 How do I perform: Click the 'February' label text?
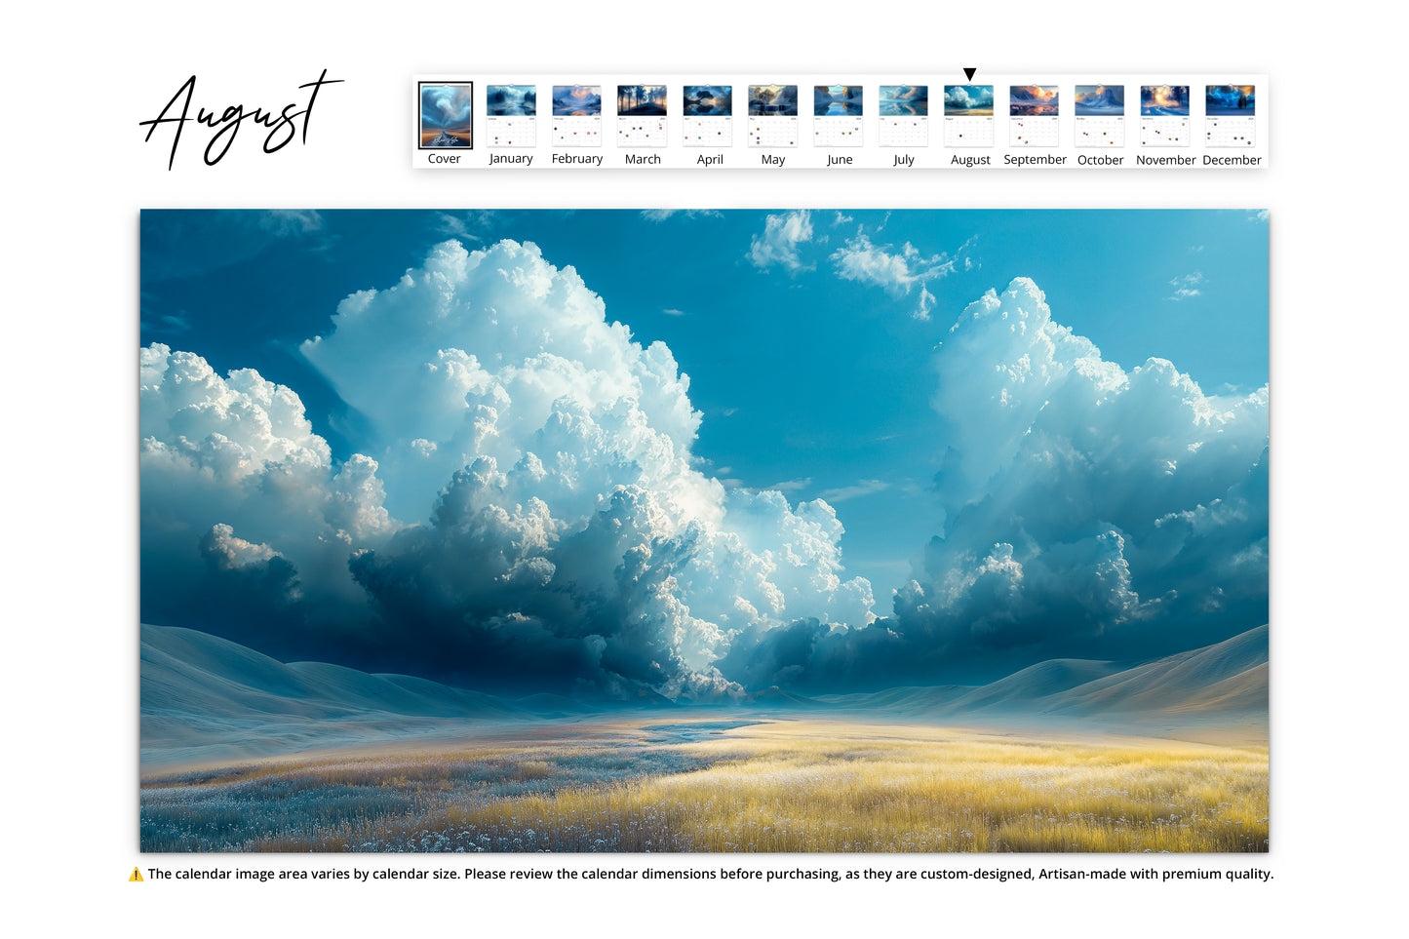(577, 159)
